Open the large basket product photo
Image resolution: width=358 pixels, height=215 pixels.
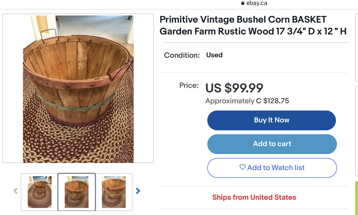[78, 89]
